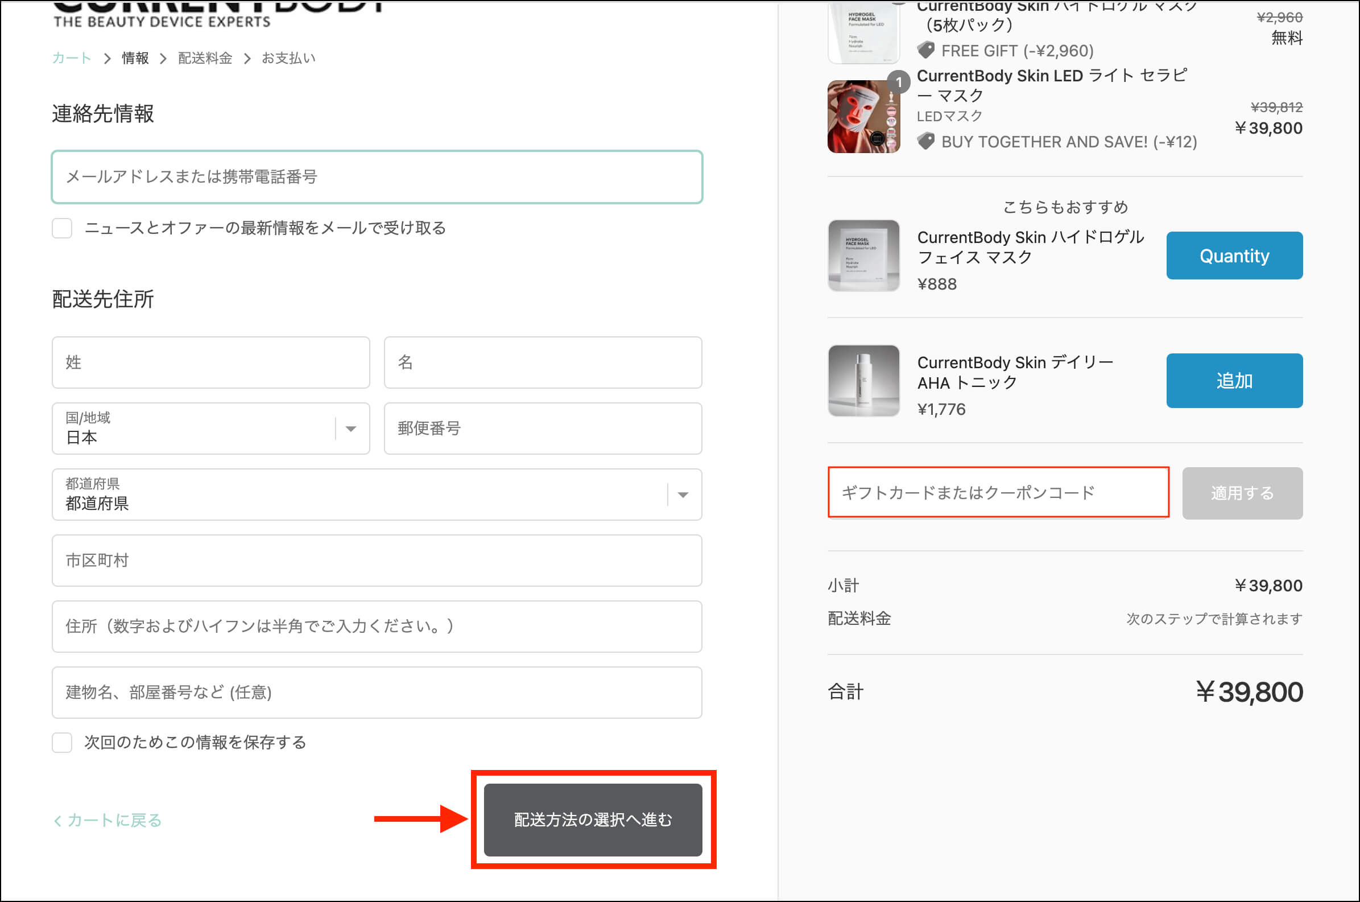The image size is (1360, 902).
Task: Add the Daily AHA Tonic with 追加 button
Action: click(1234, 381)
